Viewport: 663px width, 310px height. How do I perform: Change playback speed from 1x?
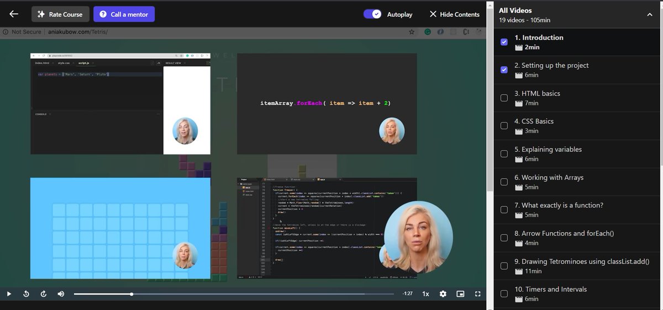tap(426, 294)
